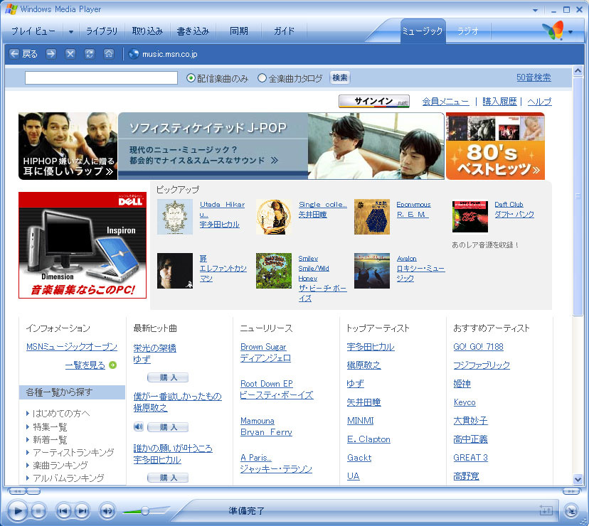
Task: Open the 50音検索 link
Action: point(534,77)
